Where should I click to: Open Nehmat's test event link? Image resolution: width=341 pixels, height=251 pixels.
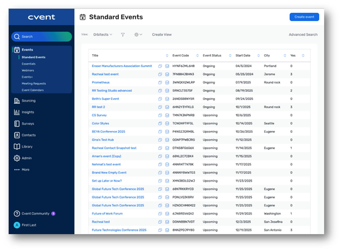[106, 165]
